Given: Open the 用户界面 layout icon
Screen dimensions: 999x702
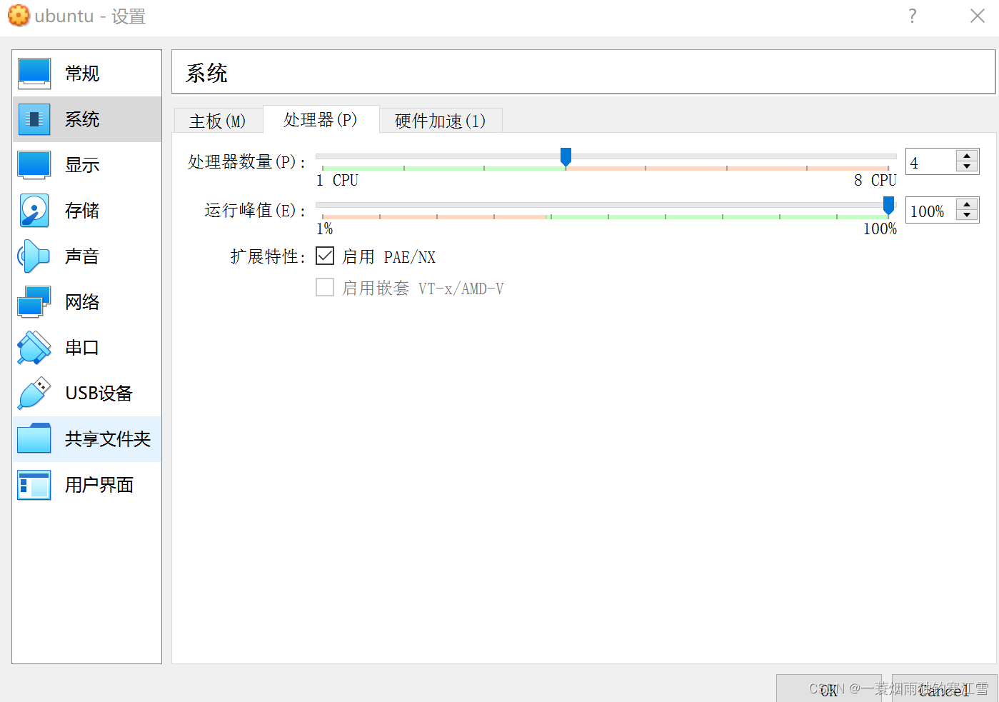Looking at the screenshot, I should click(x=34, y=485).
